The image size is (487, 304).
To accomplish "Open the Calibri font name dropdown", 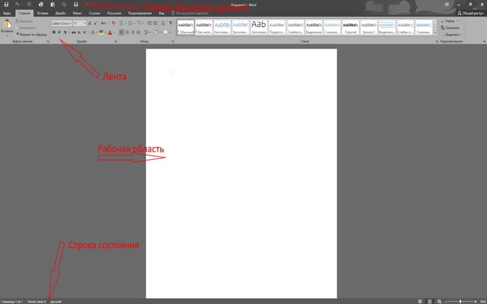I will pyautogui.click(x=71, y=23).
